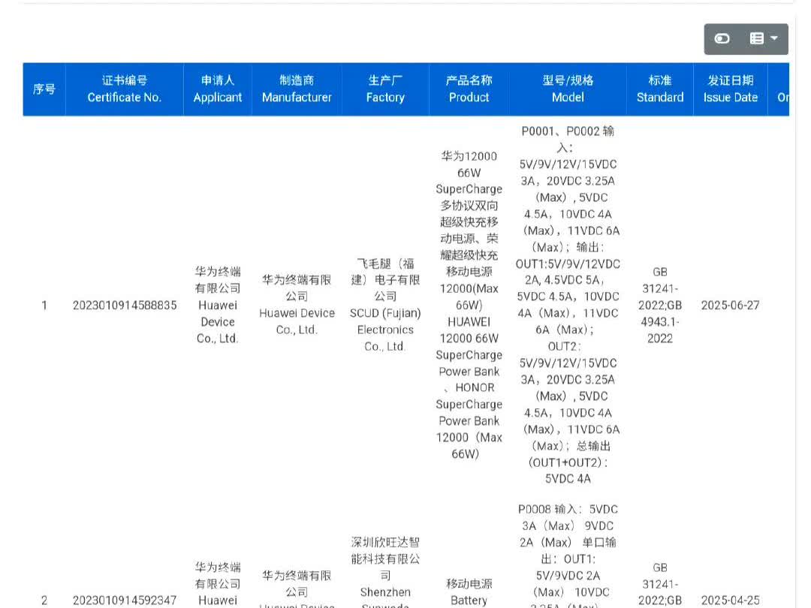Click row number 2 cell
Screen dimensions: 811x608
pos(44,600)
